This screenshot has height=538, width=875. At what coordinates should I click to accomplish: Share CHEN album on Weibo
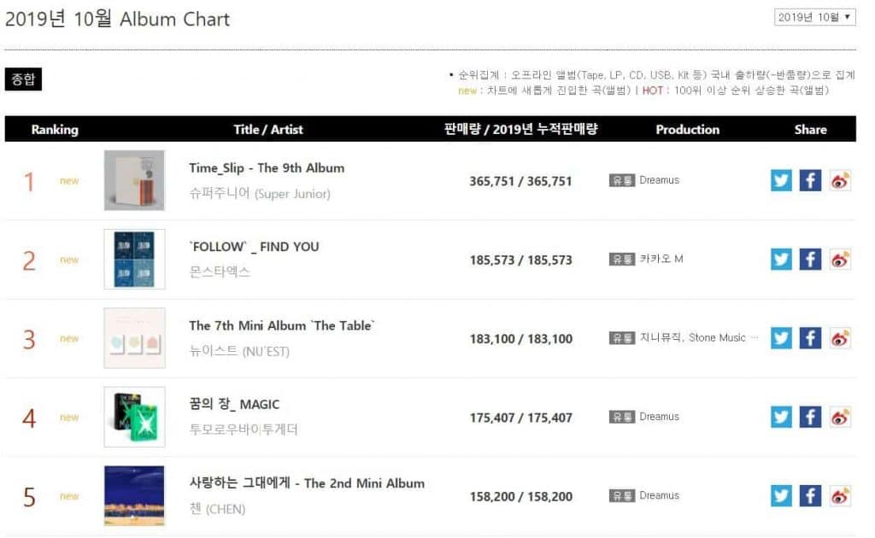coord(840,495)
